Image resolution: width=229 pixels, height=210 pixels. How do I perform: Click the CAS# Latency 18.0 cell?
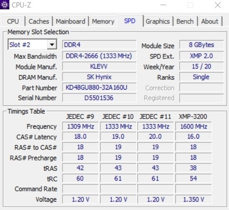tap(80, 136)
